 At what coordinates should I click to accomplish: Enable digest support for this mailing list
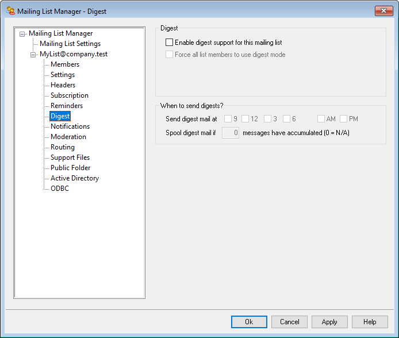coord(169,43)
